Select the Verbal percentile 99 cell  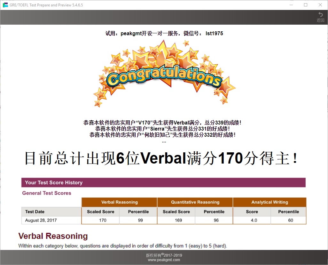138,220
